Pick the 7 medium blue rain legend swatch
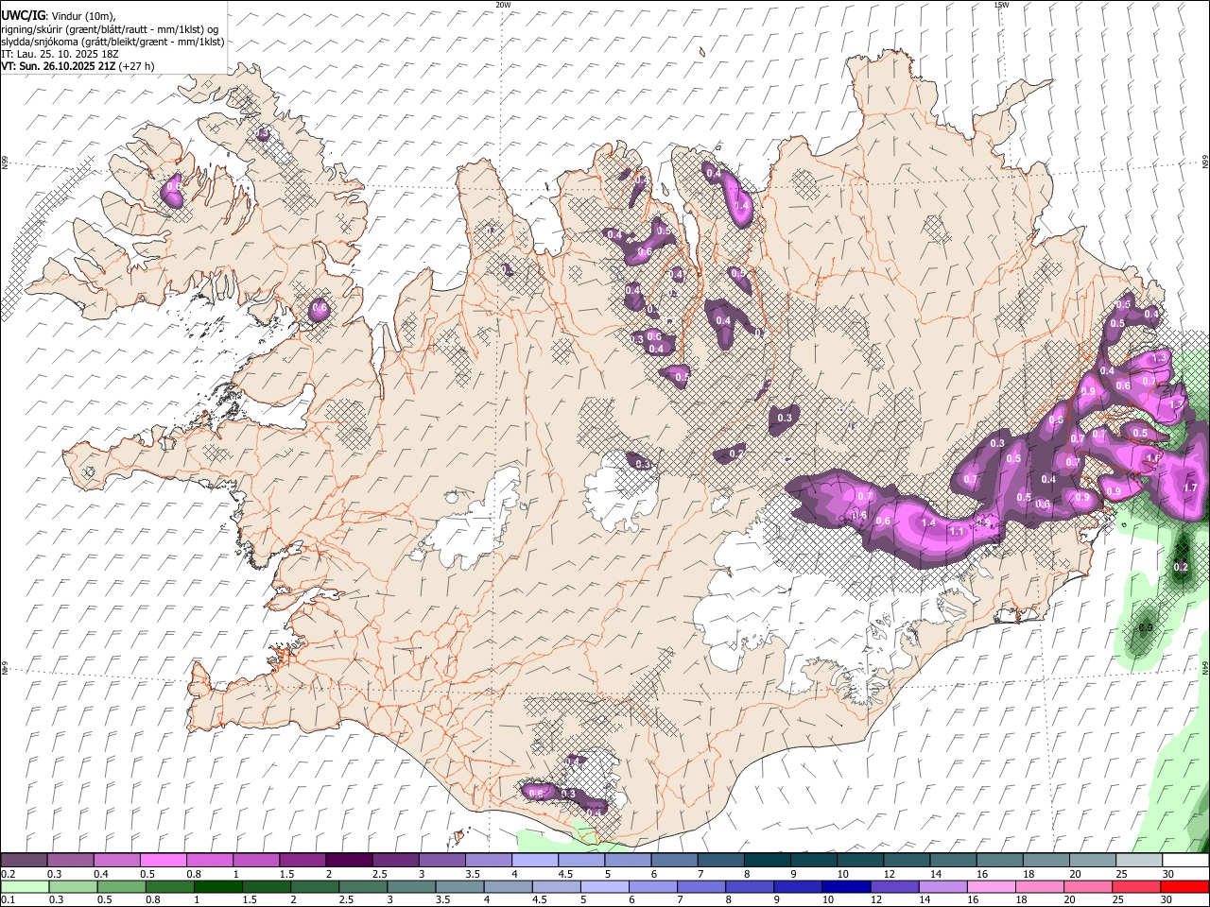 [x=702, y=886]
